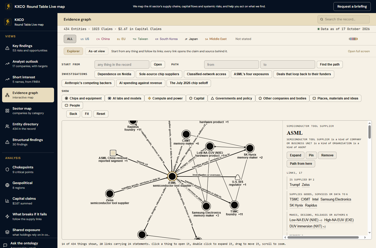Open the Trumpf supplier link
Image resolution: width=376 pixels, height=248 pixels.
click(295, 185)
